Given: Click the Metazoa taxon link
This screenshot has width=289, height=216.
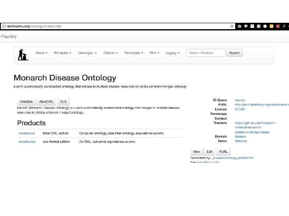Looking at the screenshot, I should [x=240, y=141].
